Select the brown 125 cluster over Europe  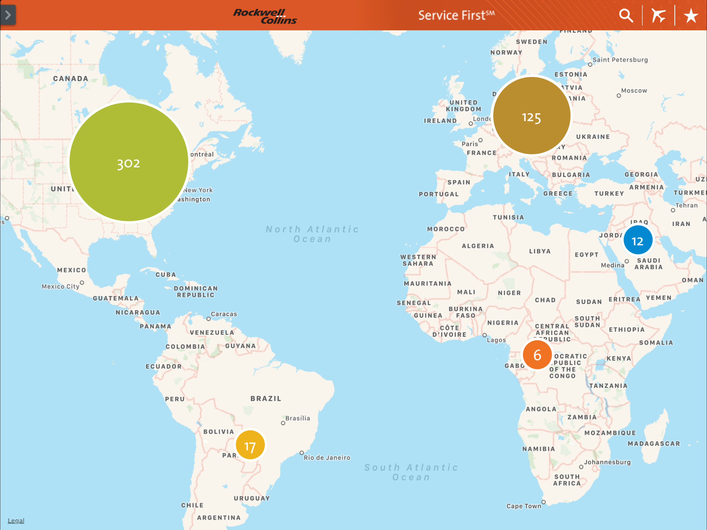point(532,116)
